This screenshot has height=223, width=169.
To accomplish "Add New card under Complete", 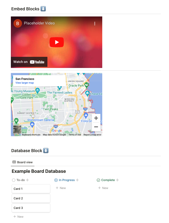I will pyautogui.click(x=103, y=188).
